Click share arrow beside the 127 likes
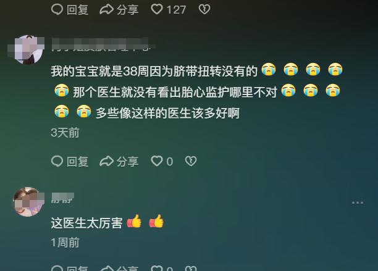The height and width of the screenshot is (271, 378). [107, 10]
